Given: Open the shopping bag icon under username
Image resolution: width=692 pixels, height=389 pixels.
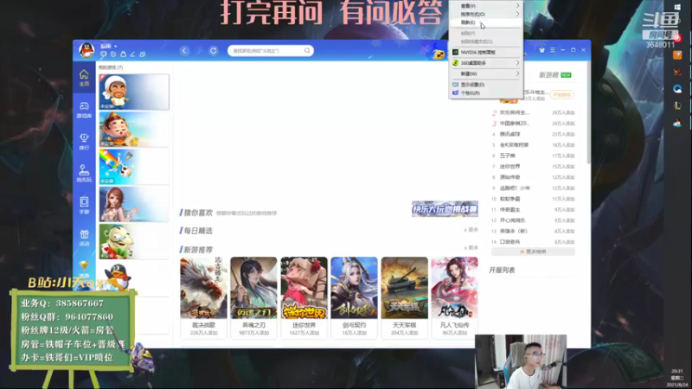Looking at the screenshot, I should [123, 54].
